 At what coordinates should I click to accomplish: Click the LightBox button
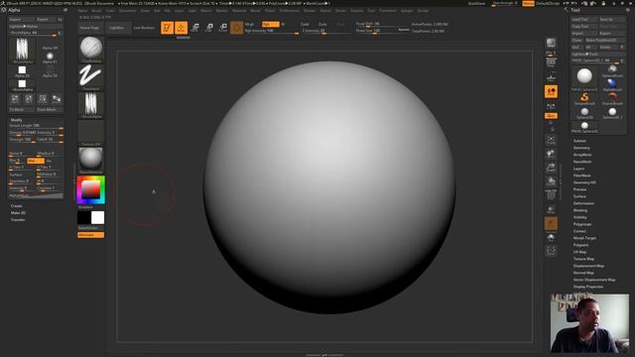coord(117,28)
